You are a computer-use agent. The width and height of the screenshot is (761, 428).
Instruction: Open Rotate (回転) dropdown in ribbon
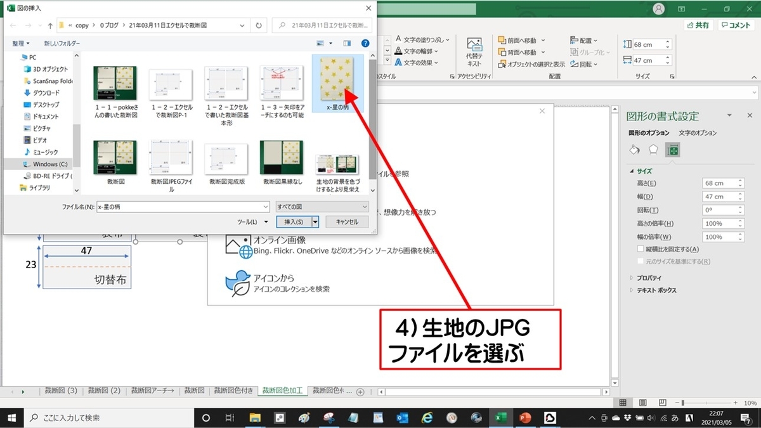pos(583,65)
